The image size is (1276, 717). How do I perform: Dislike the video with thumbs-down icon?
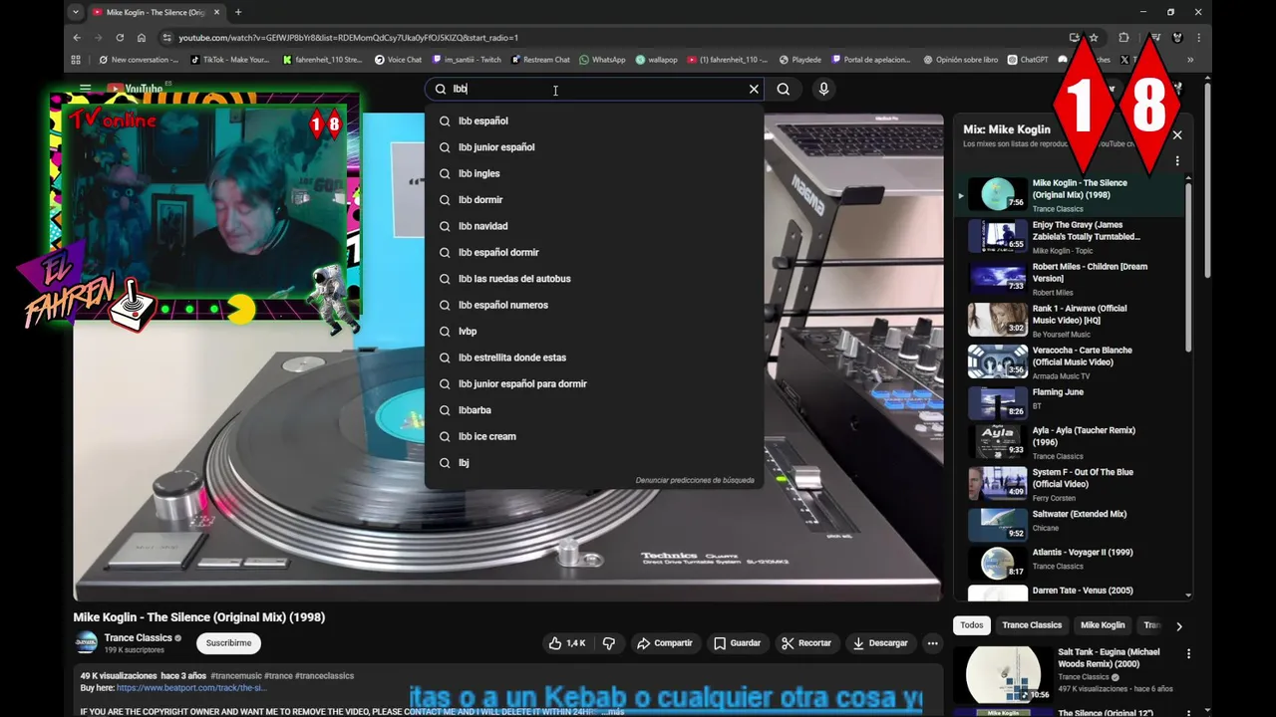point(609,643)
